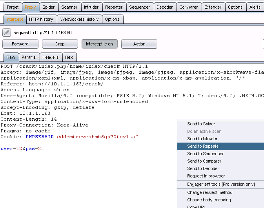Switch to the Repeater tab
Screen dimensions: 264x208
point(114,7)
